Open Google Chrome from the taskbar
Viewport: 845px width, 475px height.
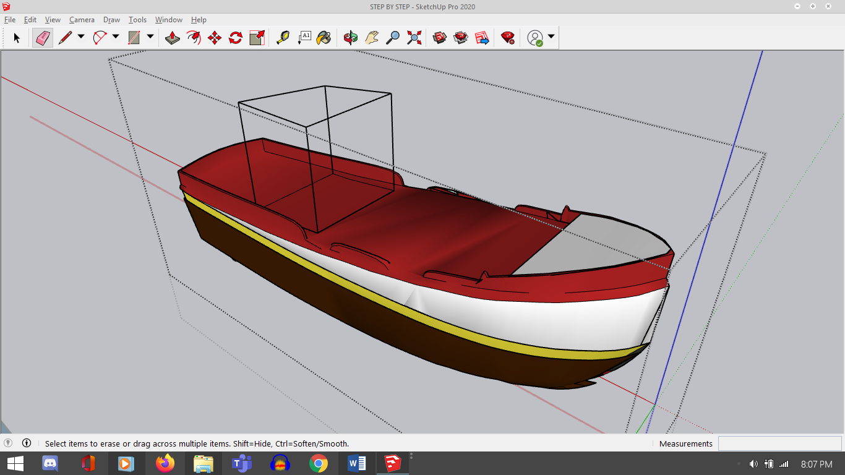(319, 463)
